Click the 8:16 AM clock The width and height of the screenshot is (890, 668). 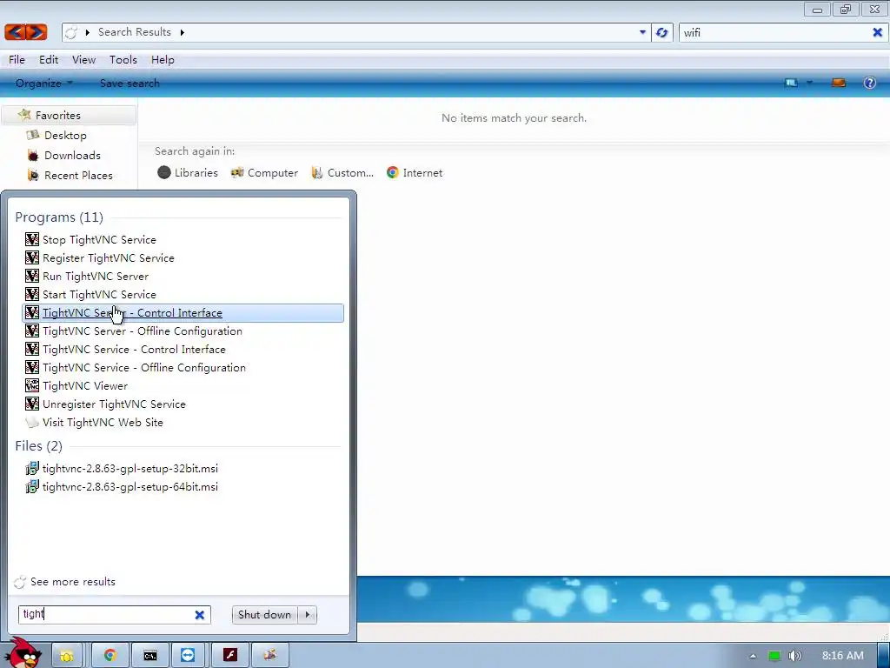(843, 656)
